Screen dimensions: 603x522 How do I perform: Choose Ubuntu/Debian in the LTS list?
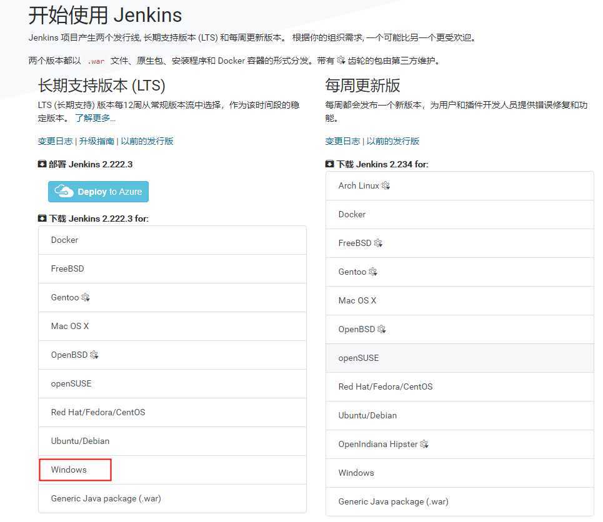172,441
